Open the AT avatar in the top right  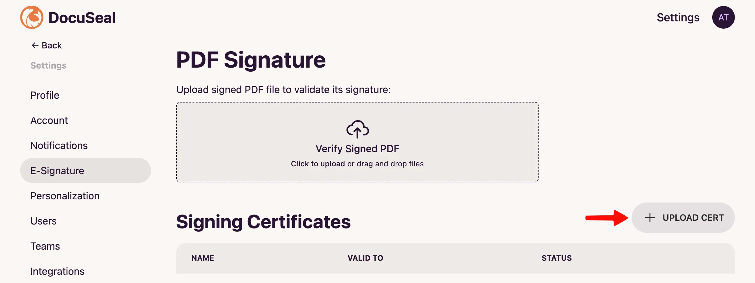[x=723, y=17]
